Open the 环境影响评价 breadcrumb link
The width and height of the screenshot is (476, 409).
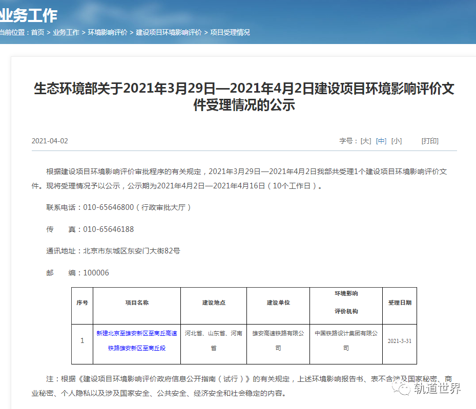tap(108, 32)
